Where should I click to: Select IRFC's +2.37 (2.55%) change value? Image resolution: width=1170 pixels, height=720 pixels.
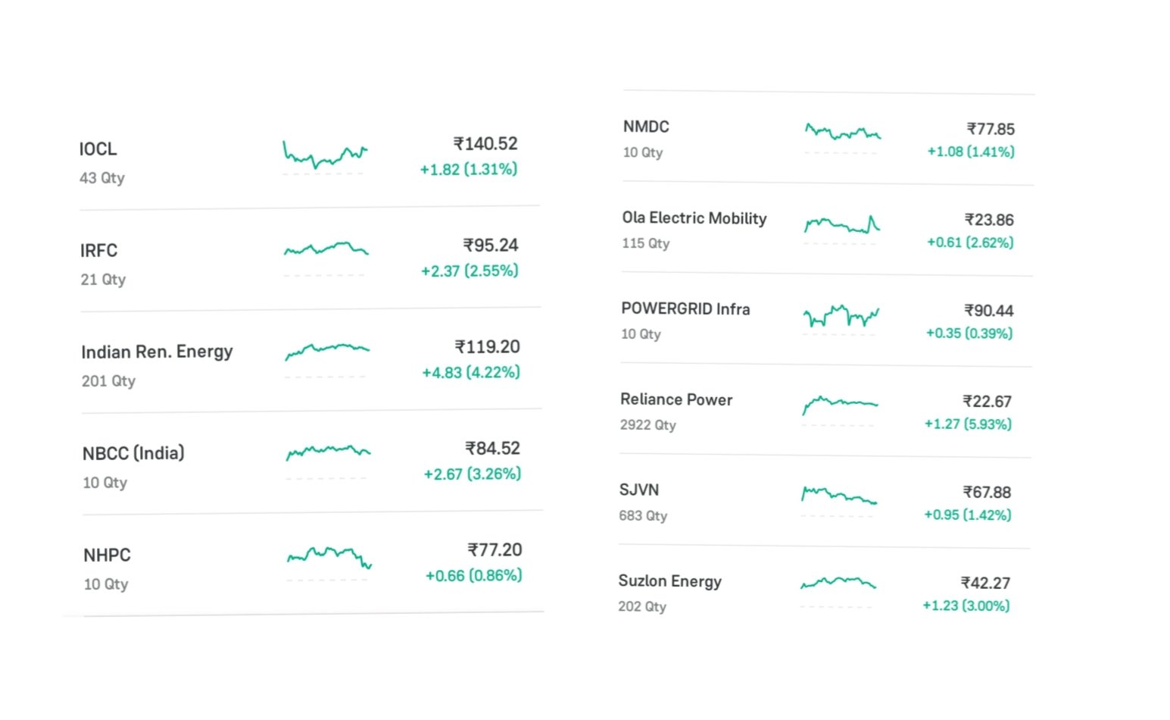[x=470, y=271]
